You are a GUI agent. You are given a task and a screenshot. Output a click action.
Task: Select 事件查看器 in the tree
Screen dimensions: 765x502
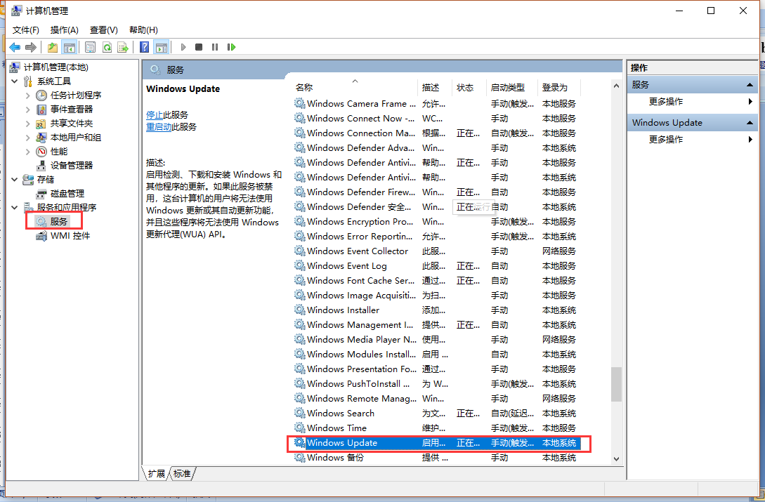[x=71, y=110]
